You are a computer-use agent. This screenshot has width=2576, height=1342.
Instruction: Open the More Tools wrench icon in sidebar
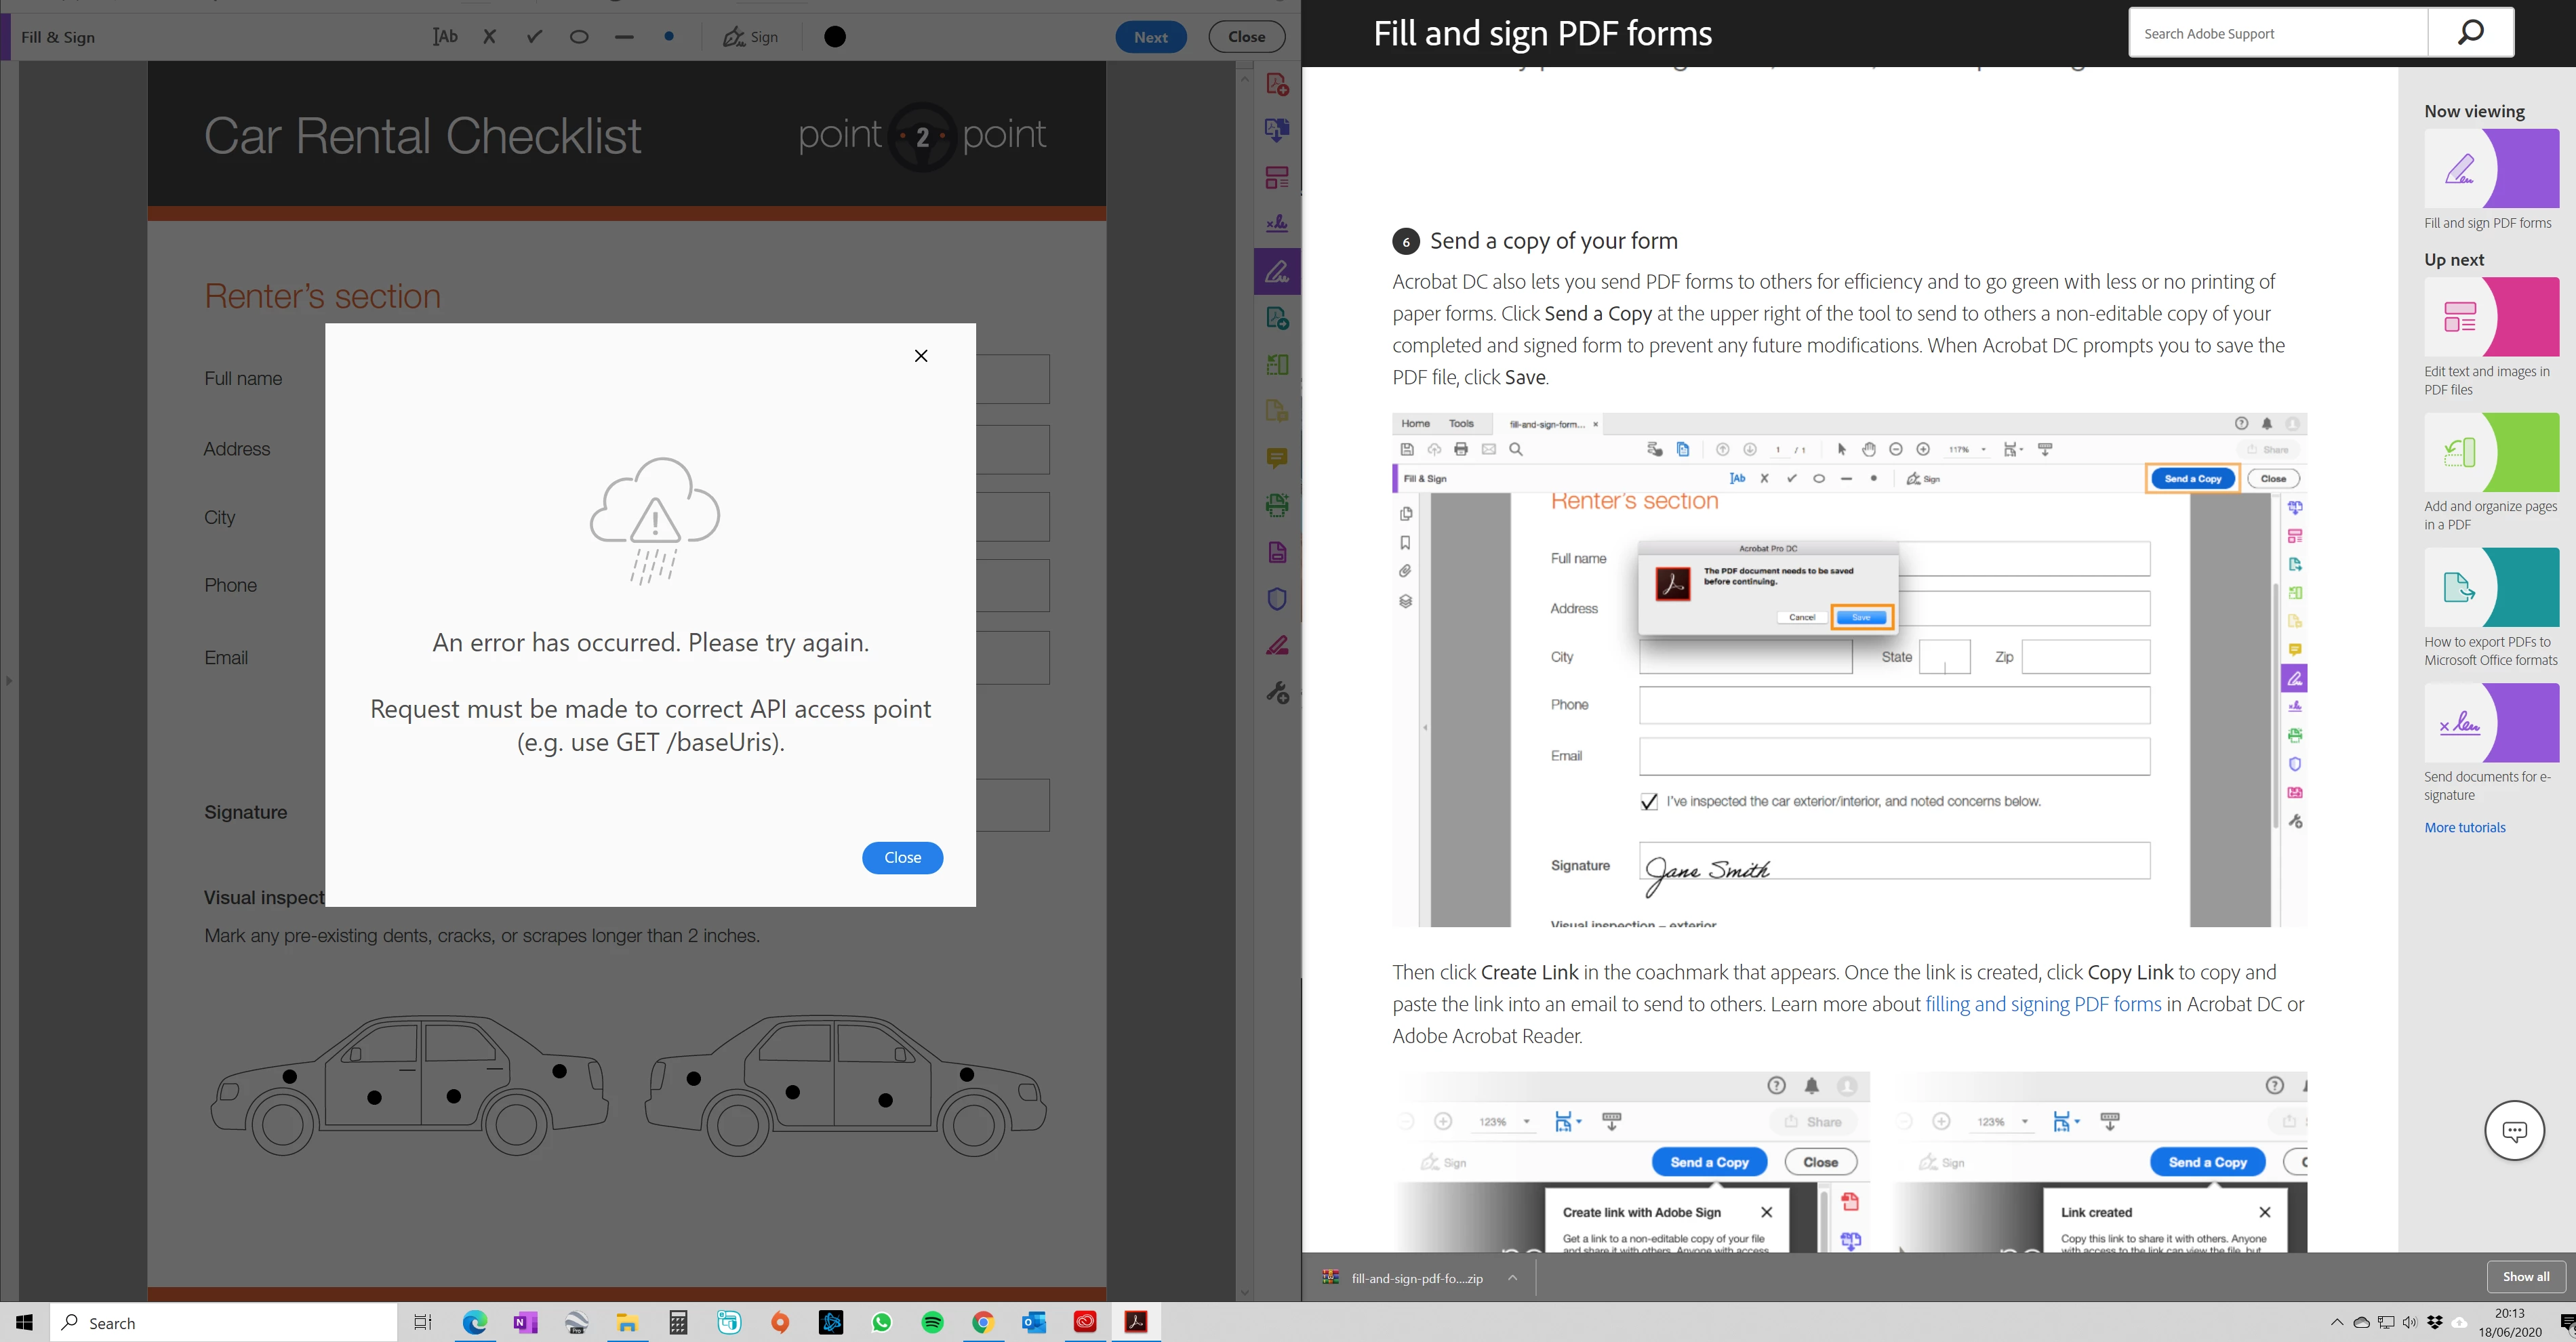pos(1277,692)
